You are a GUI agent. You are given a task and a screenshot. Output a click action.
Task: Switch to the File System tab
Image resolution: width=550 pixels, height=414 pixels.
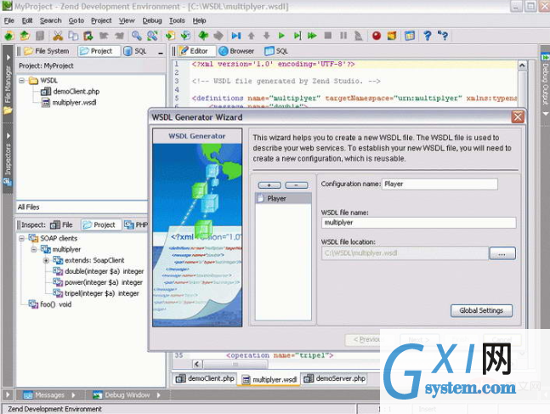coord(47,51)
